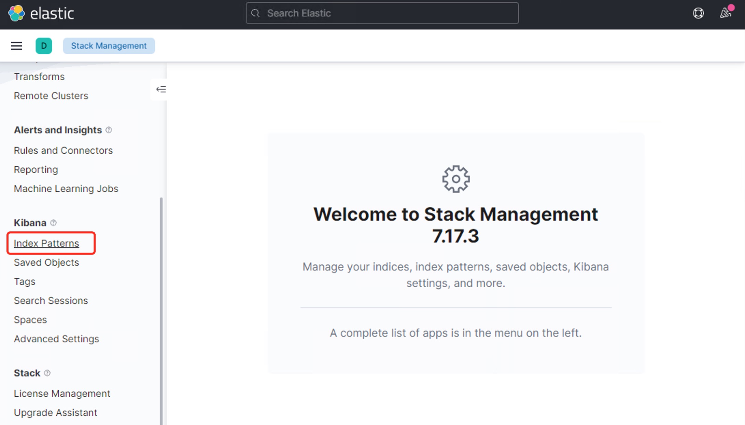Click help icon beside Kibana heading
Image resolution: width=745 pixels, height=425 pixels.
coord(53,223)
